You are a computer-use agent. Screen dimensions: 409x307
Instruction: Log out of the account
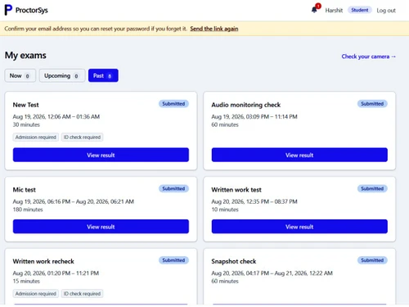point(386,11)
